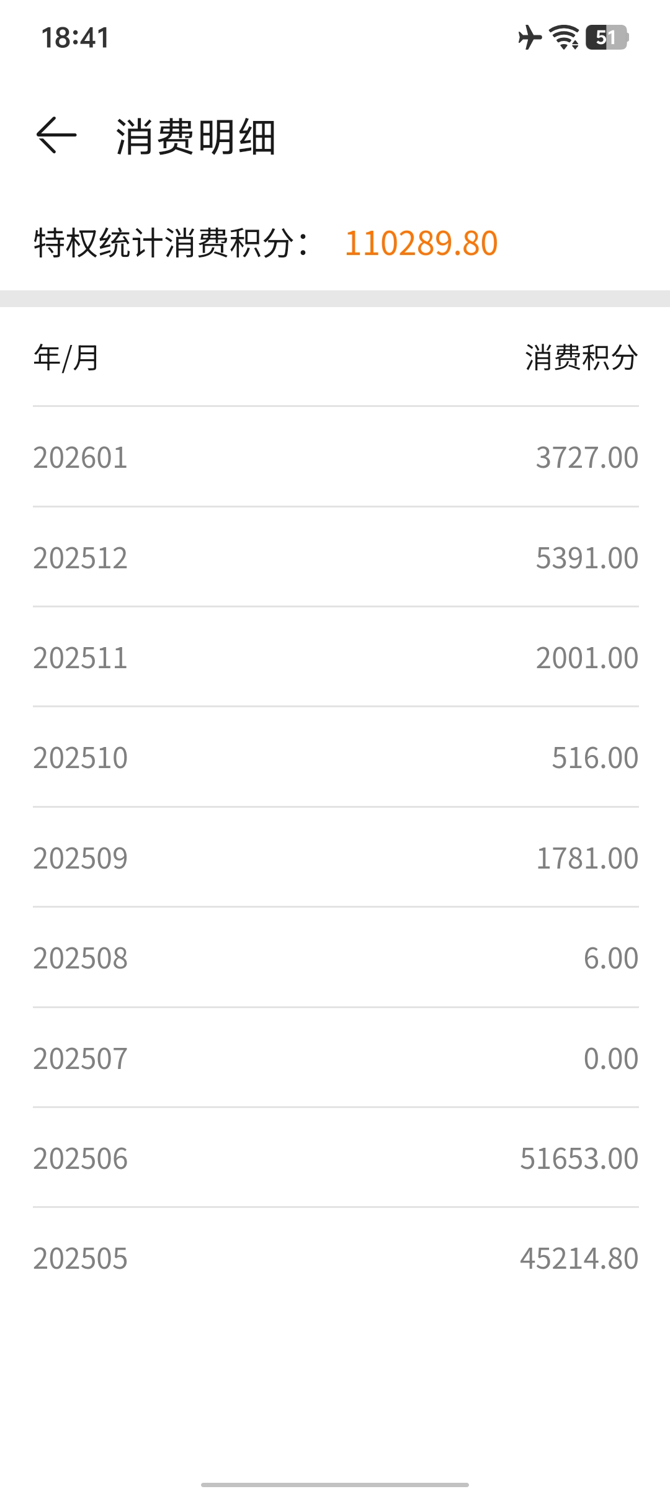Tap the 45214.80 points value
The width and height of the screenshot is (670, 1489).
(579, 1259)
